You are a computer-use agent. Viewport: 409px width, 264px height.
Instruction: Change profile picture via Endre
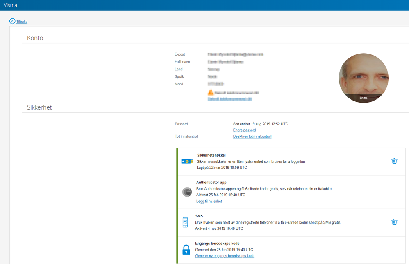pos(364,98)
